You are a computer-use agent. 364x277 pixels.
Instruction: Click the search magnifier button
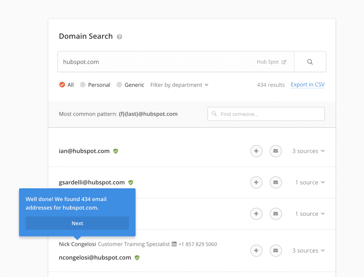pos(310,61)
